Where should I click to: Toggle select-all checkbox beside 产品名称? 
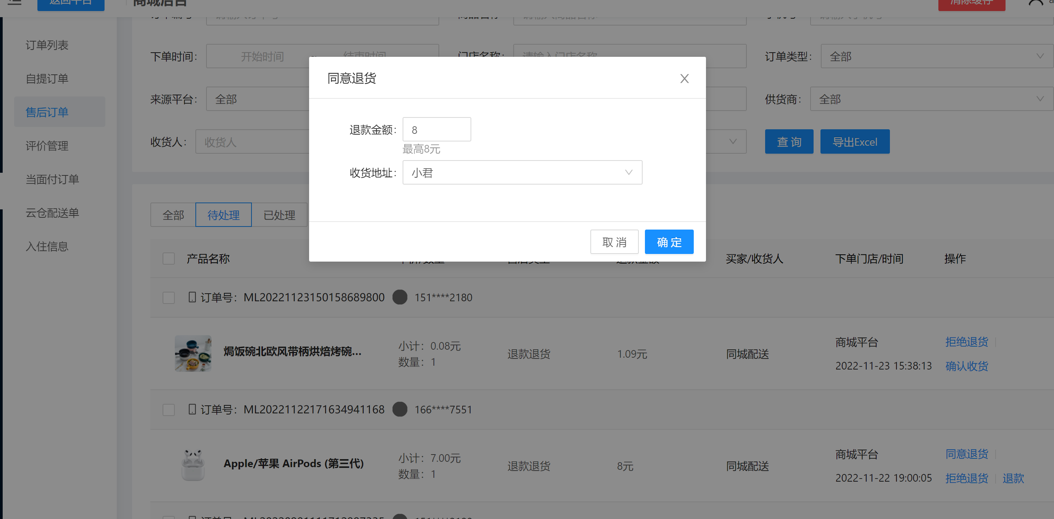point(169,259)
